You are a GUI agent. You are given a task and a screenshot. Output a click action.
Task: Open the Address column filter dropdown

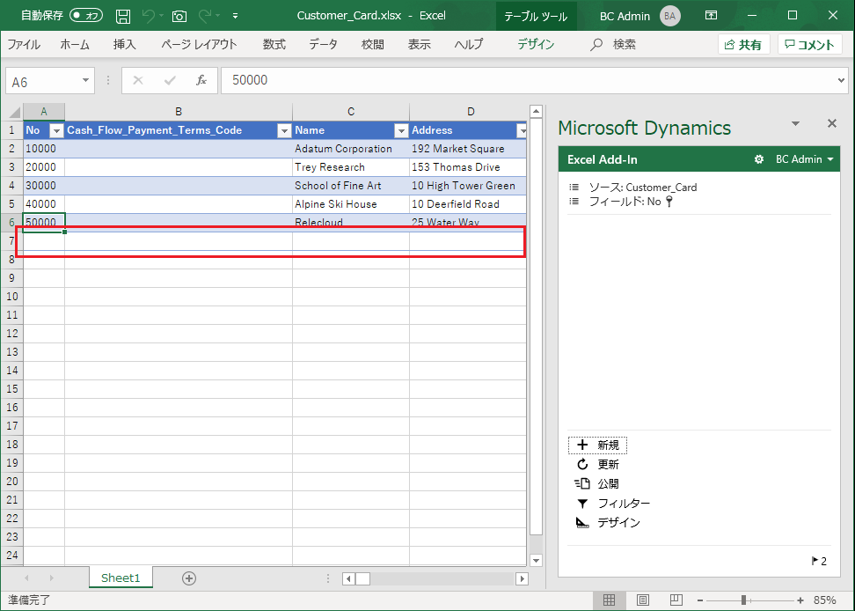[x=522, y=130]
